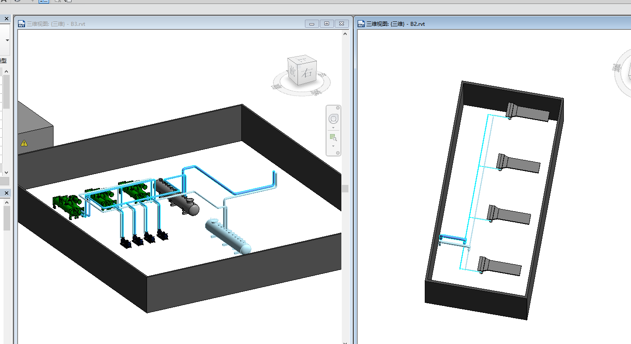Open the type selector dropdown in properties panel
Screen dimensions: 631x344
[7, 40]
